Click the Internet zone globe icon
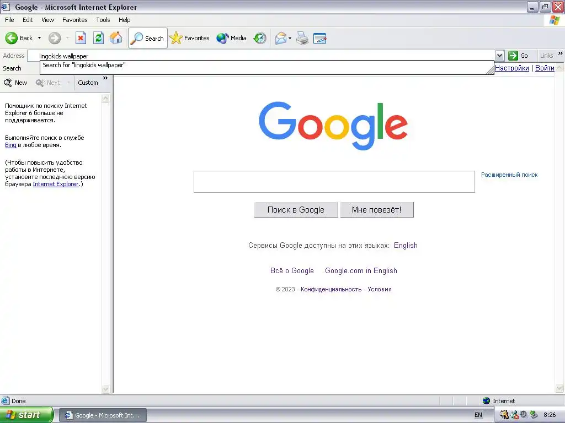Viewport: 565px width, 423px height. click(487, 401)
